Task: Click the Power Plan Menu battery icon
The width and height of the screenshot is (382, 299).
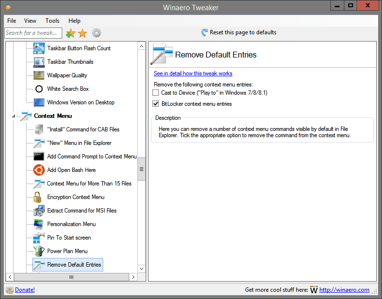Action: [39, 251]
